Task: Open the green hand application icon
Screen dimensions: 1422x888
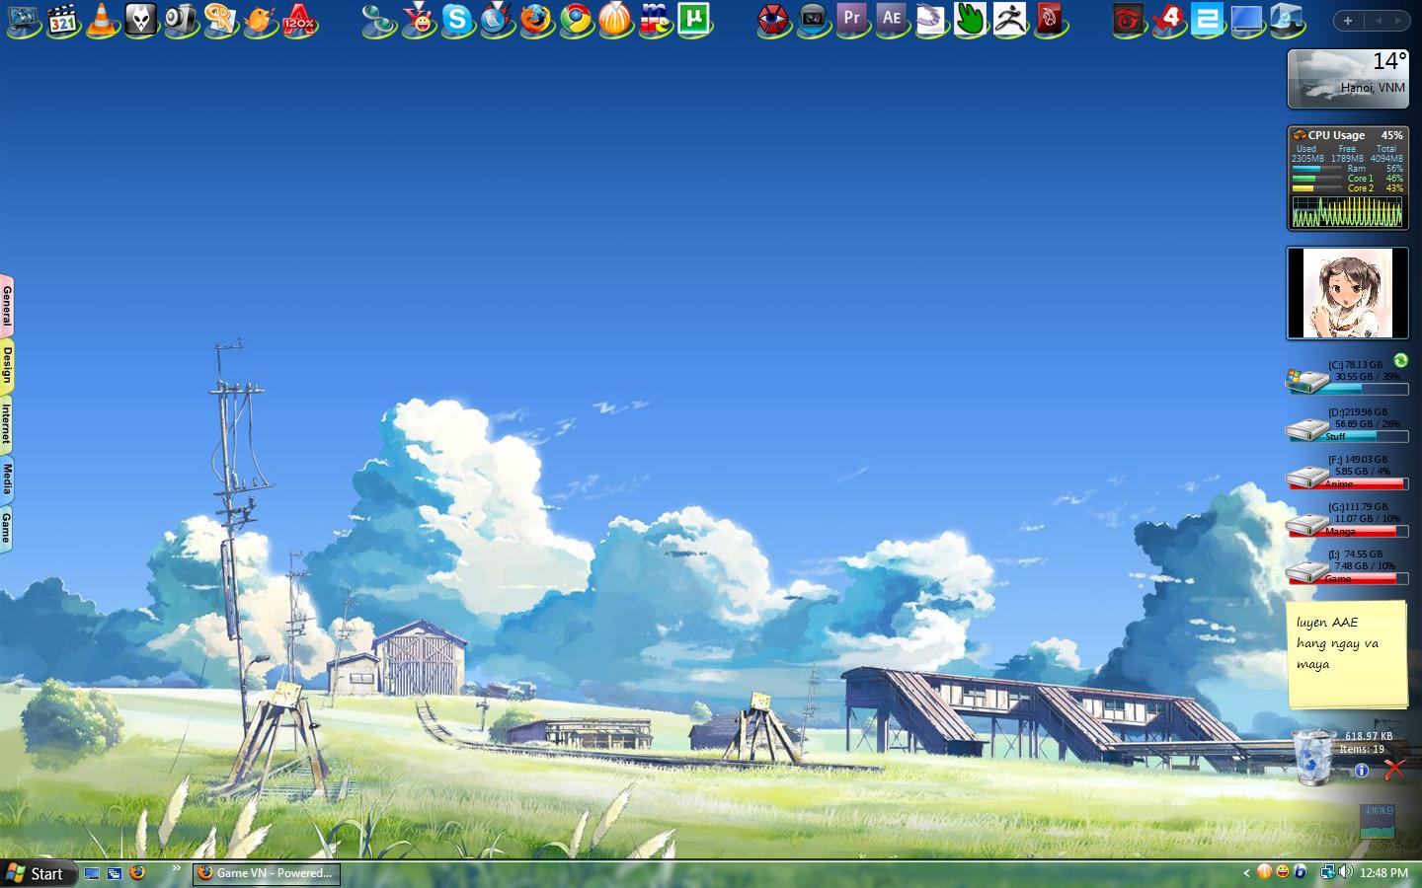Action: [970, 20]
